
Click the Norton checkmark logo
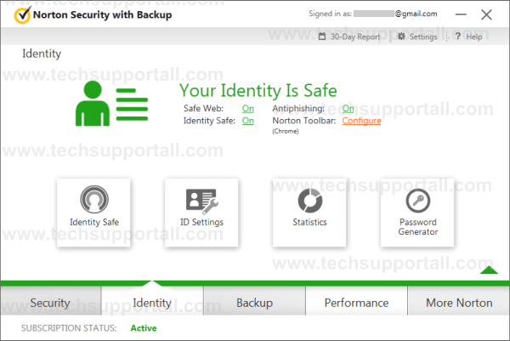(x=22, y=15)
